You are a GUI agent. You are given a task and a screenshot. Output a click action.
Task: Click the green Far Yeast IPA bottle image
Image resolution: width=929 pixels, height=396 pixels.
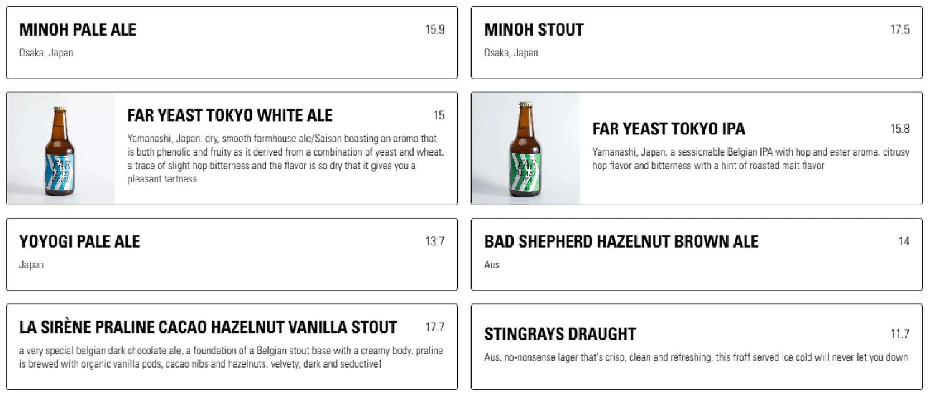click(525, 148)
